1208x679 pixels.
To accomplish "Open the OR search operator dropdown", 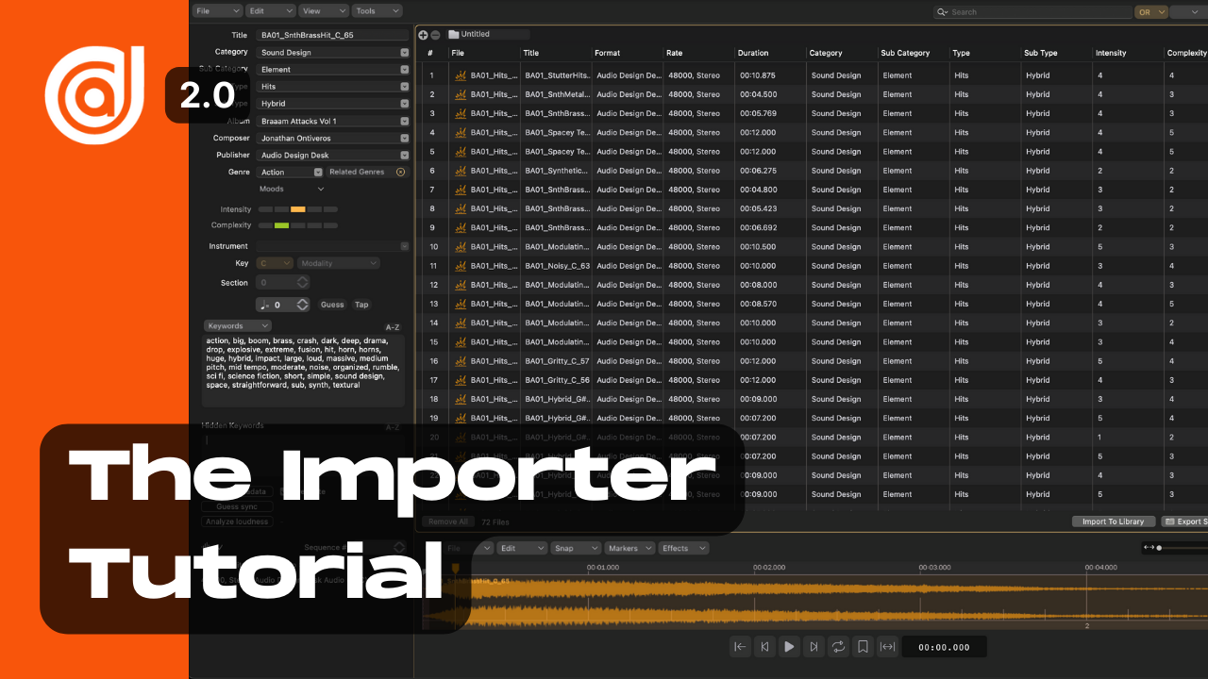I will 1151,12.
